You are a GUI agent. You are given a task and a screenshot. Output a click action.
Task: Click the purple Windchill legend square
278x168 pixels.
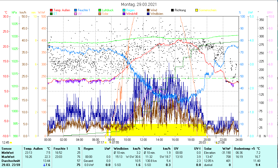124,14
